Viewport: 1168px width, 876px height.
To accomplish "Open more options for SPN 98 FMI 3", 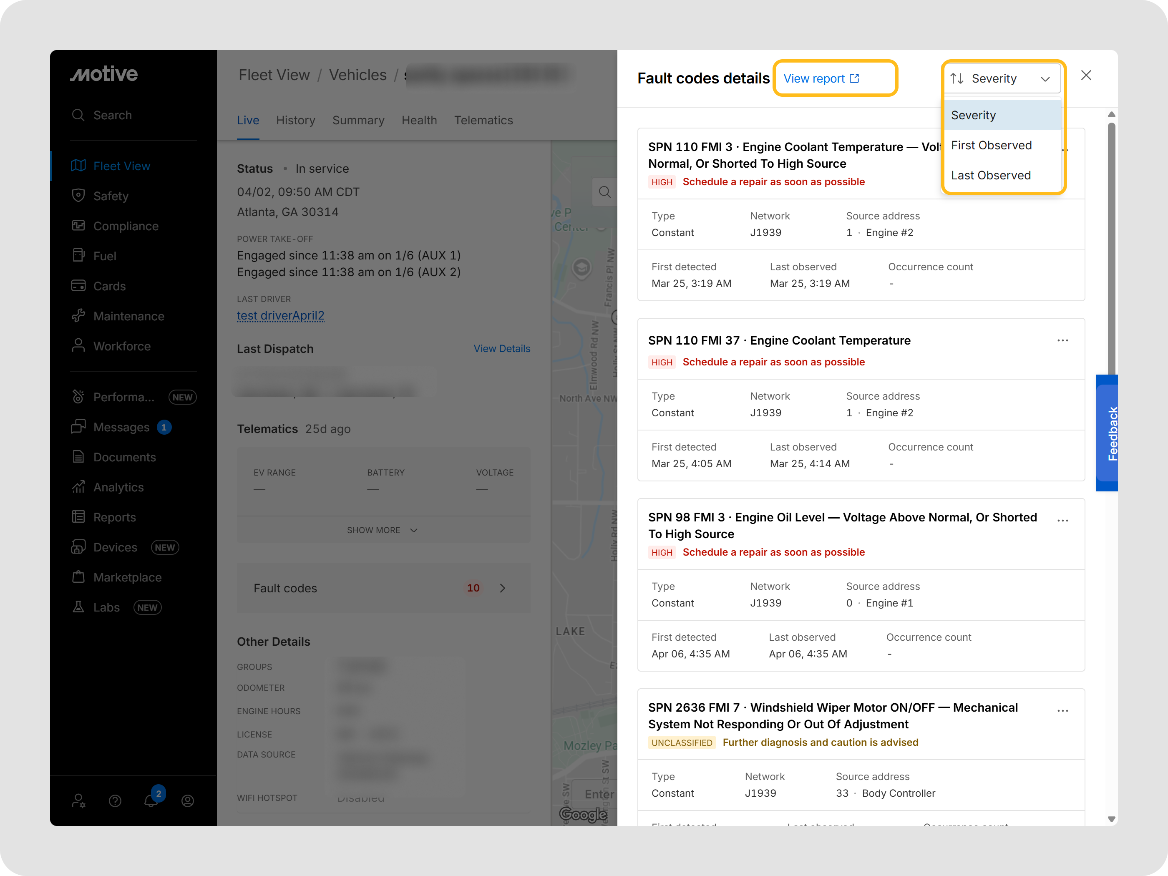I will point(1063,521).
